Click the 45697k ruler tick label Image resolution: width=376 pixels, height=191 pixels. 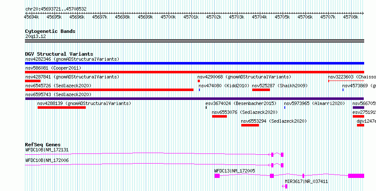[x=100, y=17]
